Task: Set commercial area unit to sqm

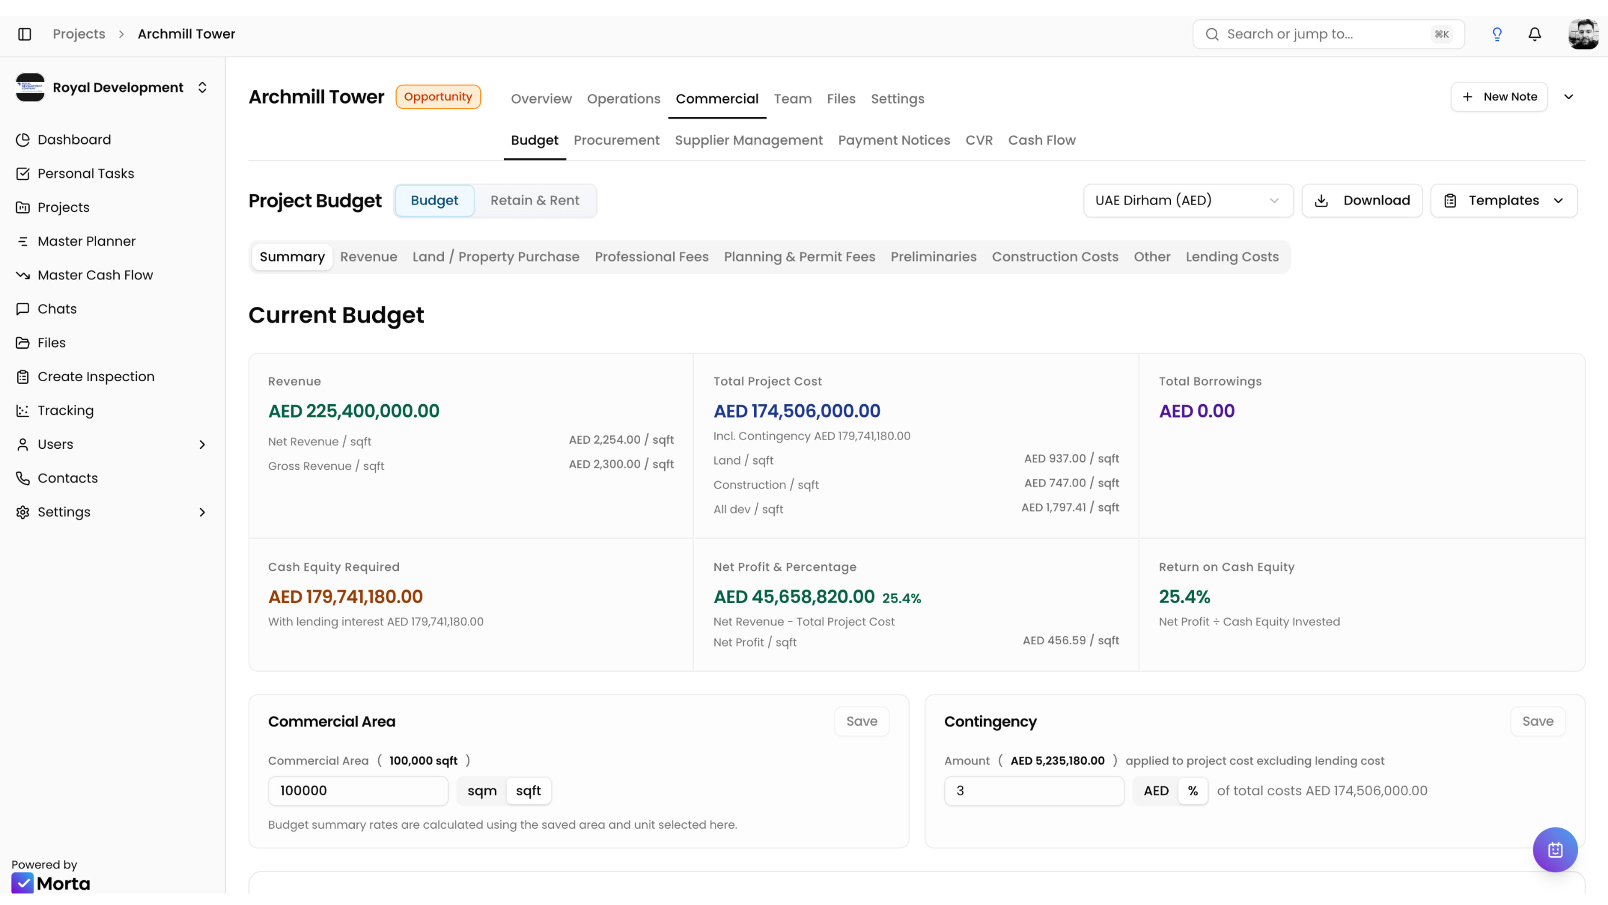Action: (482, 791)
